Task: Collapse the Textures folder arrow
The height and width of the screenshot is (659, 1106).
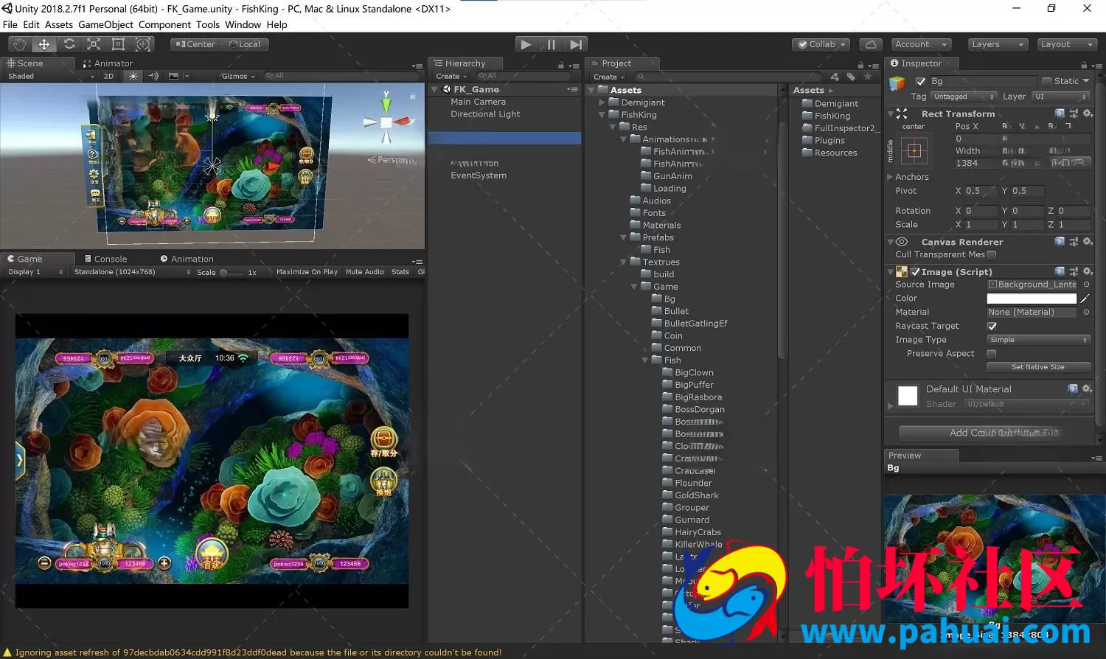Action: click(624, 262)
